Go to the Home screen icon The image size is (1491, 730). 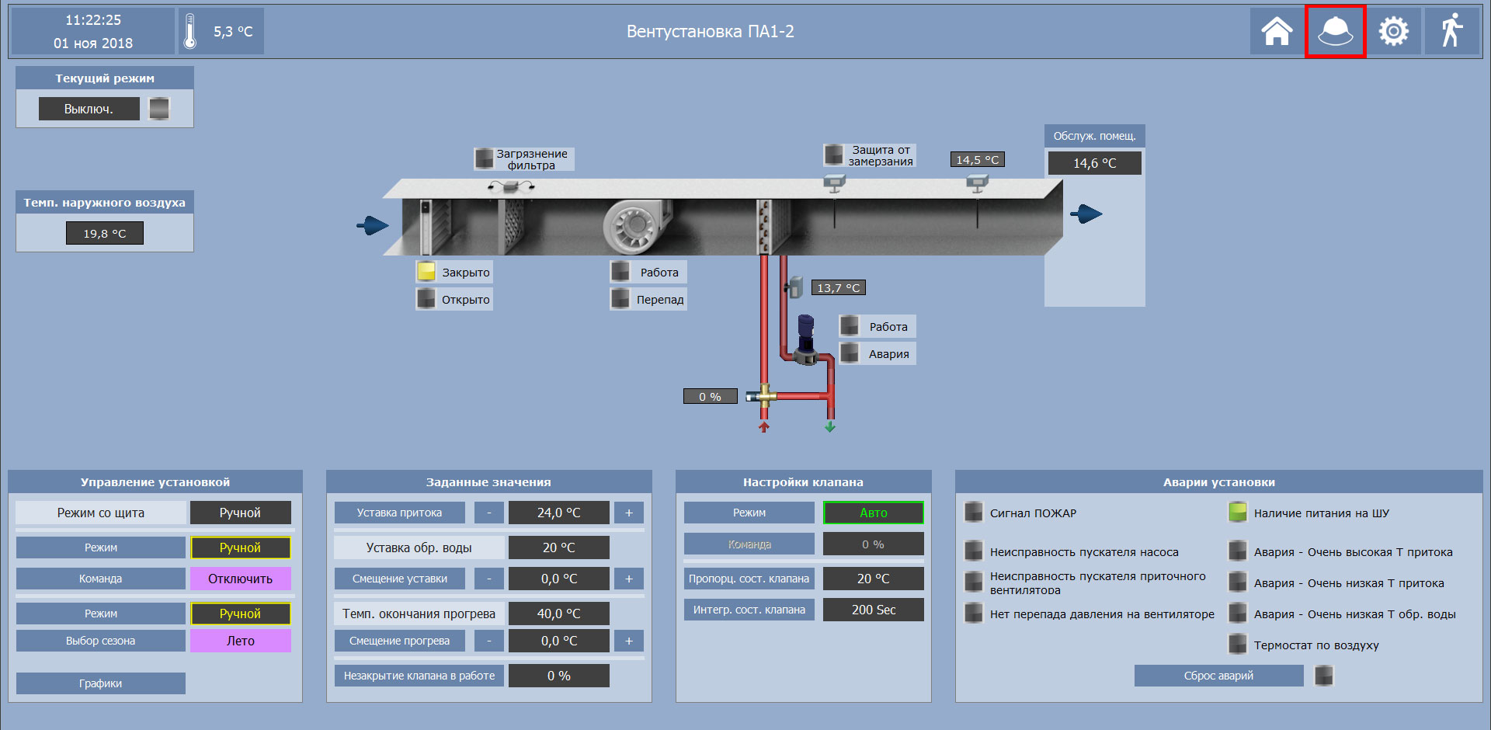point(1277,32)
